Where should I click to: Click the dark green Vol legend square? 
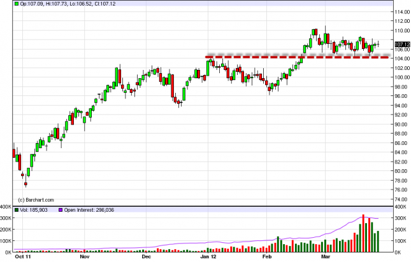click(17, 210)
